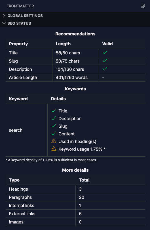Click the warning icon for Keyword usage 1.75%

54,149
